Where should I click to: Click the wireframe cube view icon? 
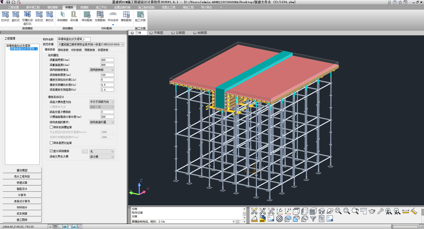(x=296, y=211)
